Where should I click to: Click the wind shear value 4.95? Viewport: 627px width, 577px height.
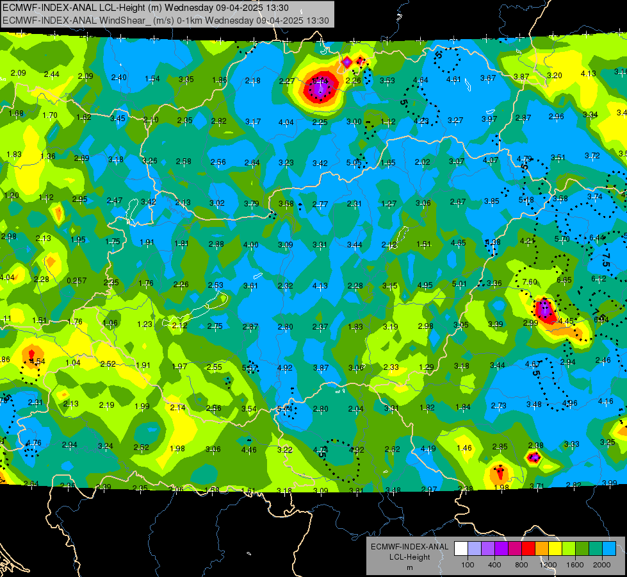point(425,285)
